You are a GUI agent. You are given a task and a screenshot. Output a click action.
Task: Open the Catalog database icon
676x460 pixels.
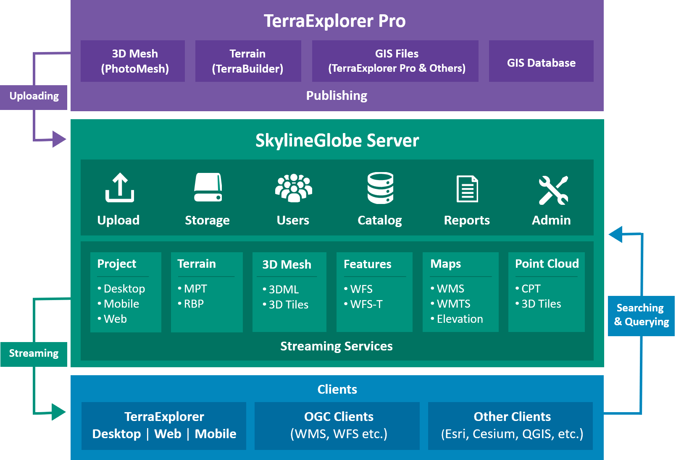coord(380,188)
